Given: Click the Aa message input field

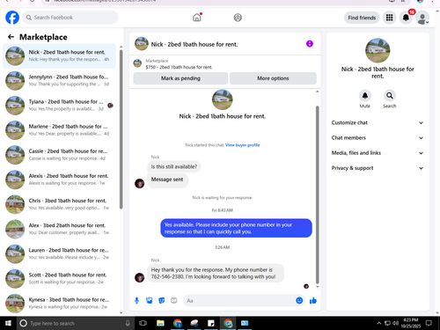Looking at the screenshot, I should pyautogui.click(x=239, y=301).
